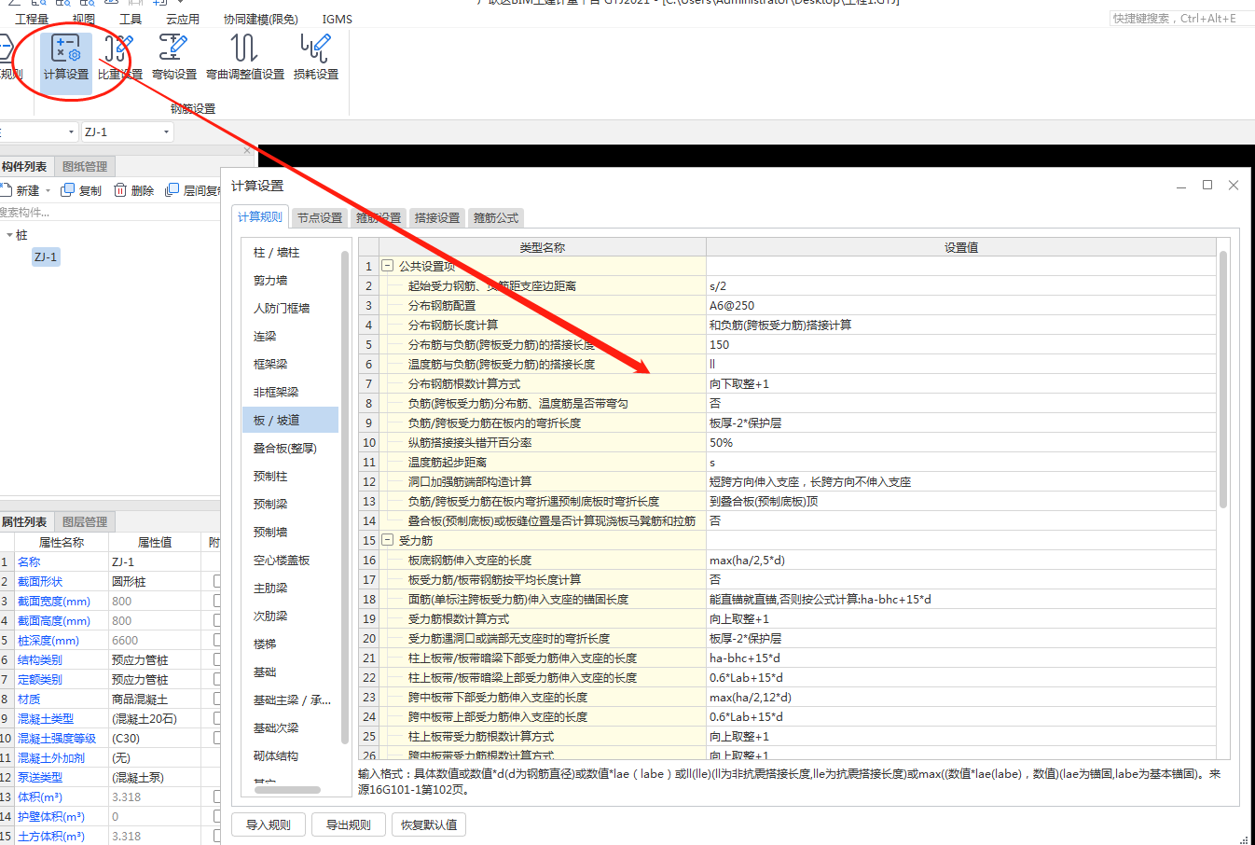This screenshot has width=1255, height=845.
Task: Select 楼梯 in category list
Action: [x=289, y=644]
